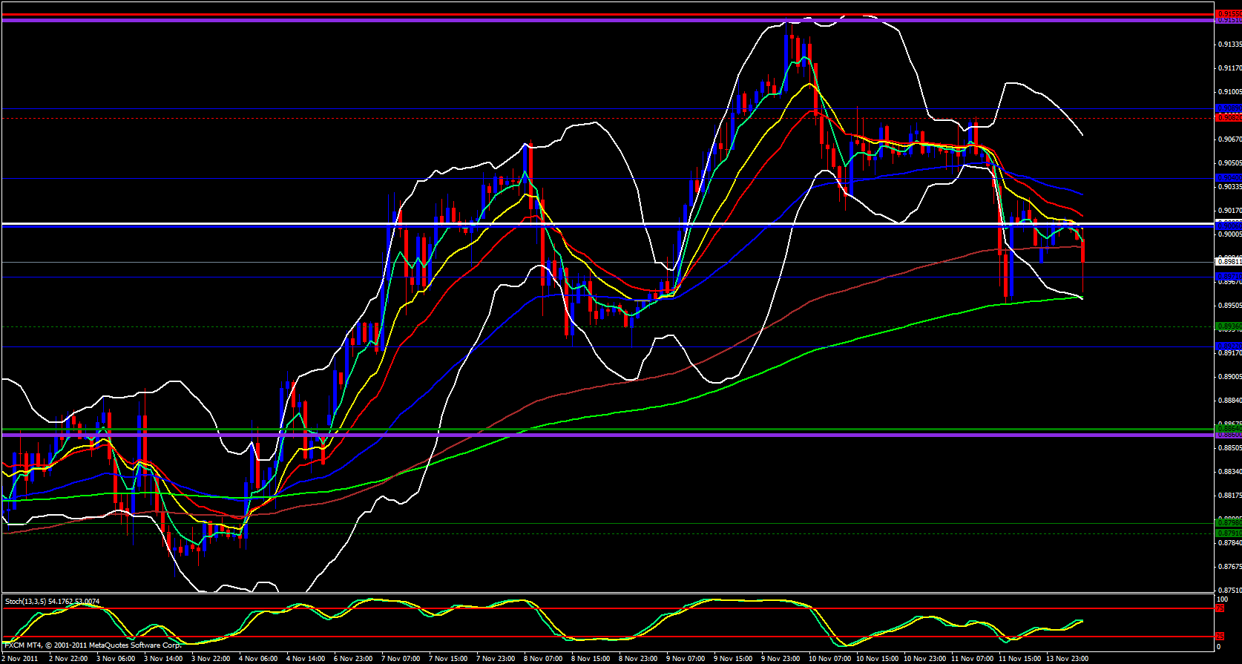The height and width of the screenshot is (664, 1242).
Task: Select the blue 0.89710 price label
Action: click(1228, 276)
